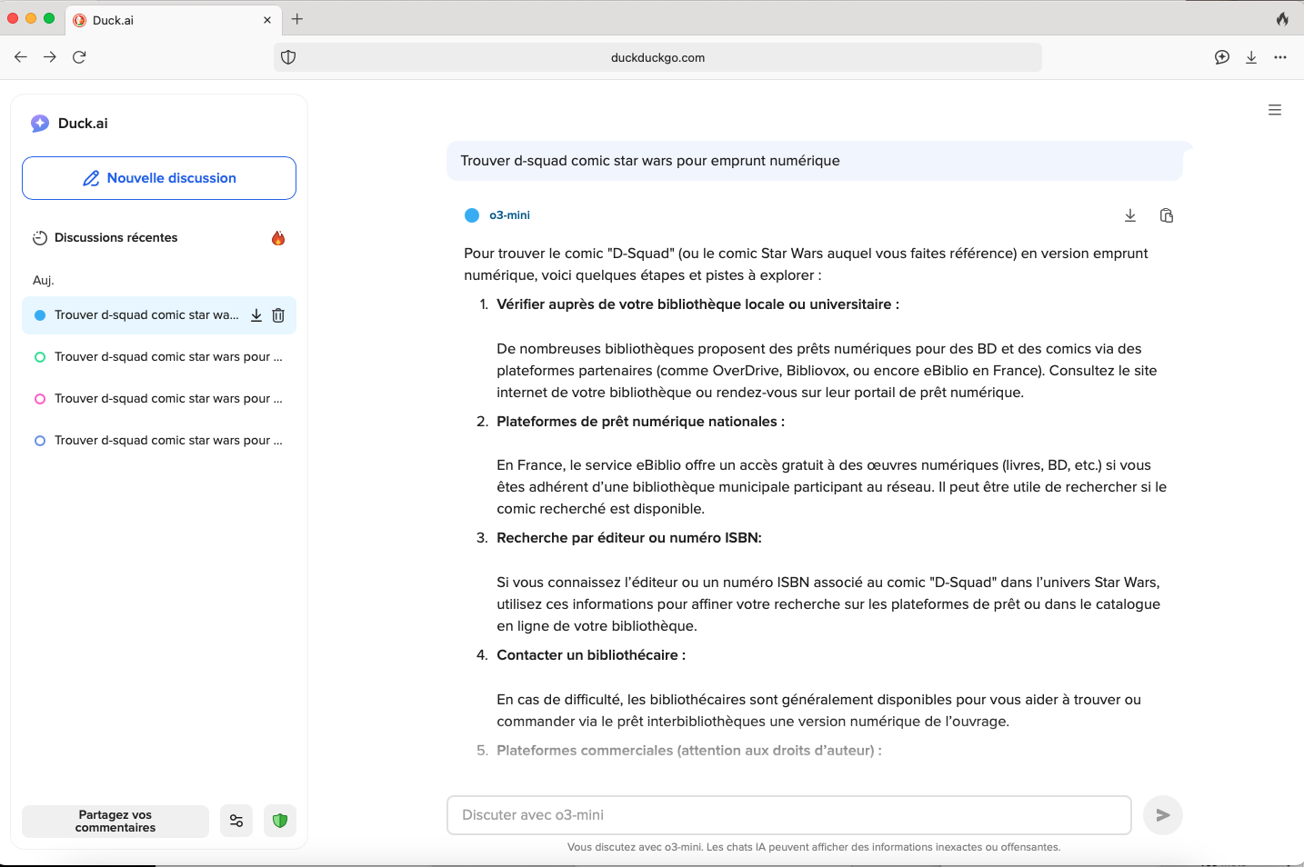Click the fire icon beside Discussions récentes
1304x867 pixels.
click(278, 238)
